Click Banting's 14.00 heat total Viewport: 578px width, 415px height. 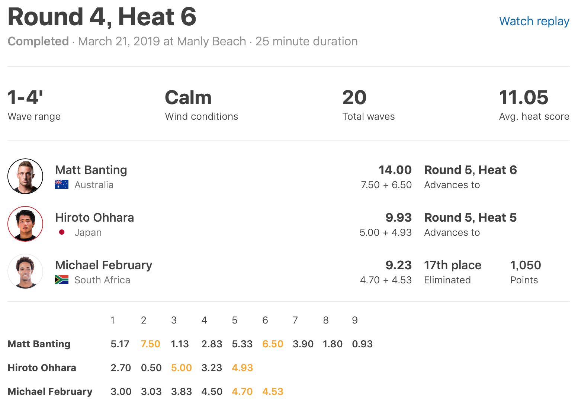pyautogui.click(x=395, y=170)
